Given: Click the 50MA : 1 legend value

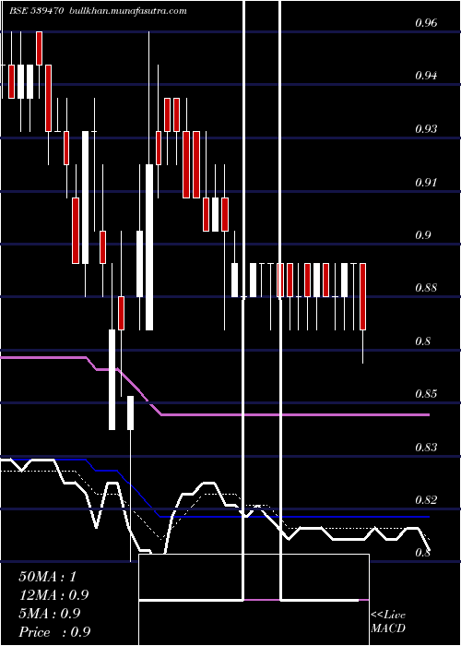Looking at the screenshot, I should 48,577.
